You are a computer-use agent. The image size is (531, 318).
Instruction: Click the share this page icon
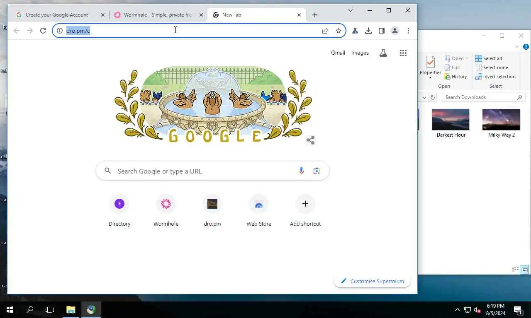coord(325,31)
